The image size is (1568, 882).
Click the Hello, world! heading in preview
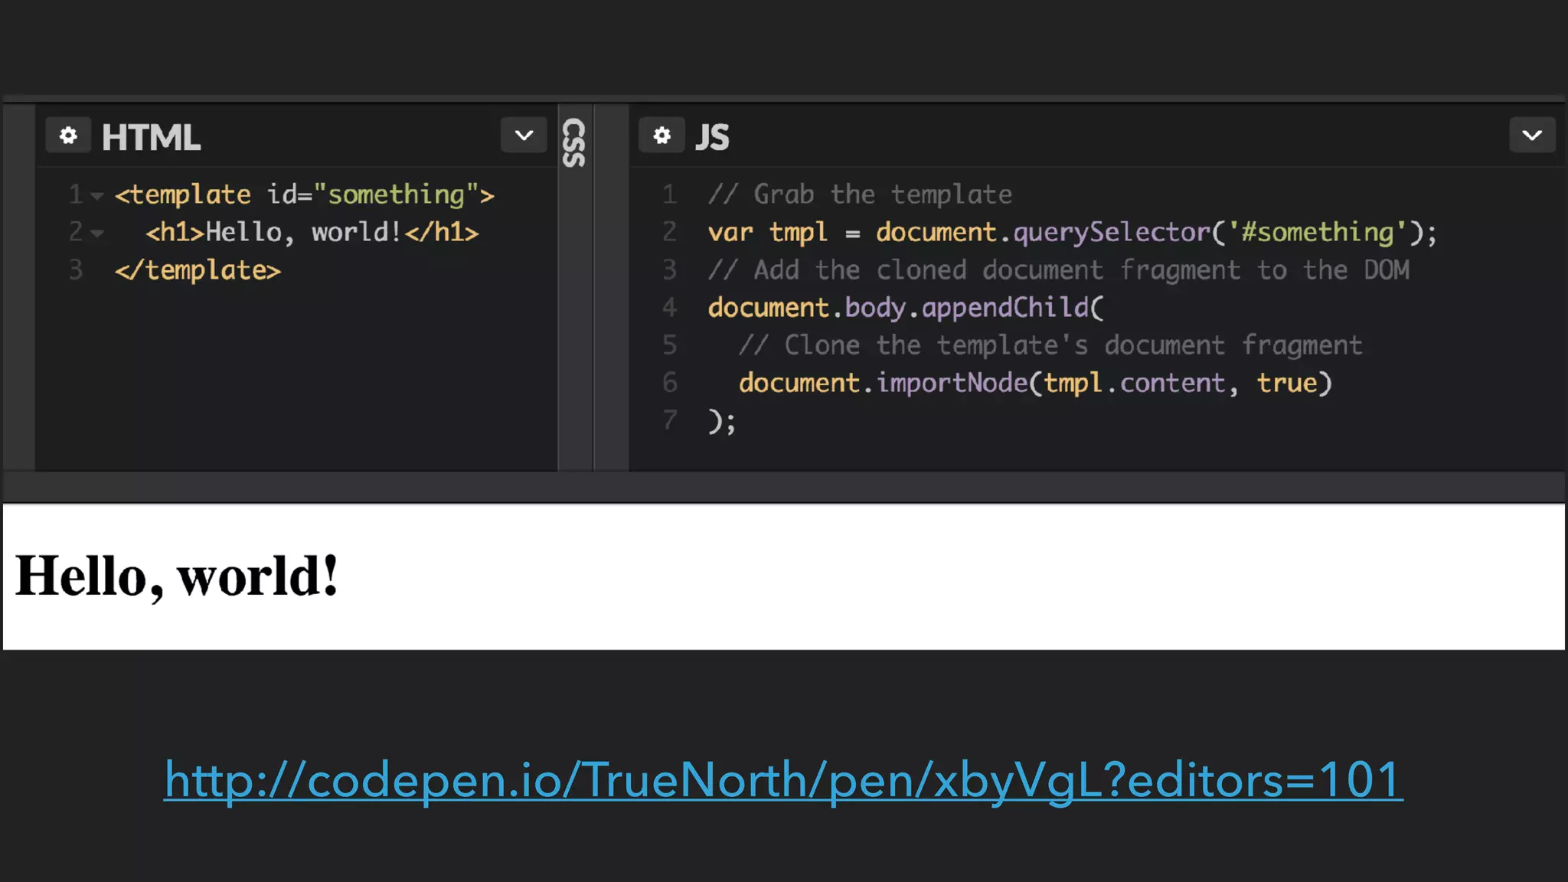click(177, 576)
